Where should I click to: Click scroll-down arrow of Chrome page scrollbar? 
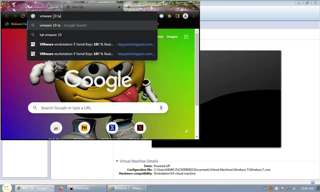197,137
